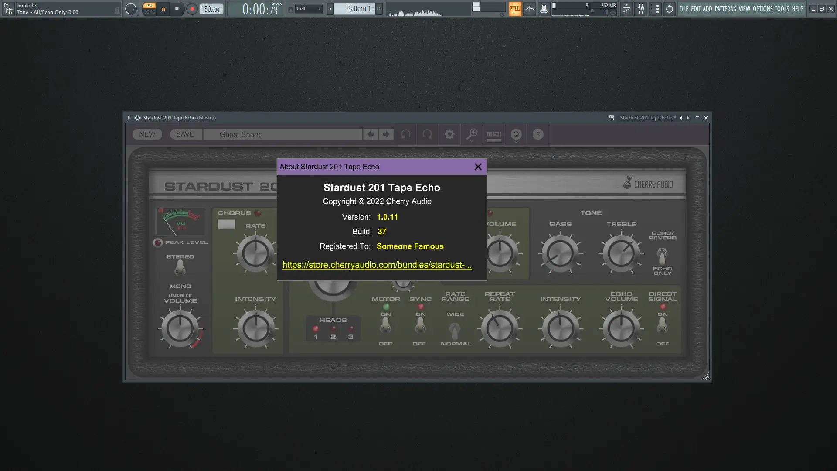837x471 pixels.
Task: Open the help question mark in plugin toolbar
Action: tap(538, 134)
